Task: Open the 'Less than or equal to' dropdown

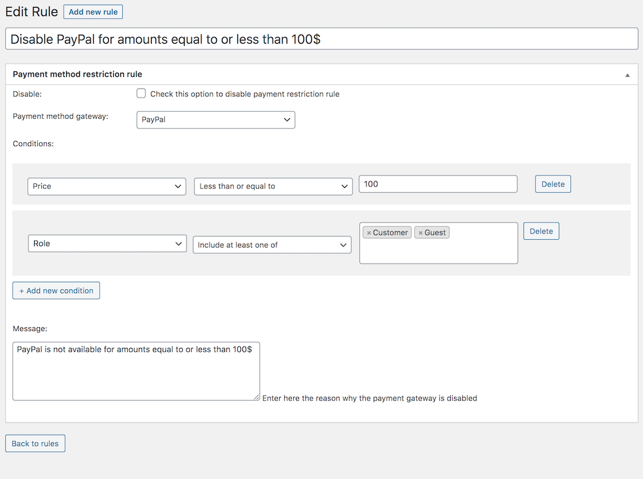Action: point(273,186)
